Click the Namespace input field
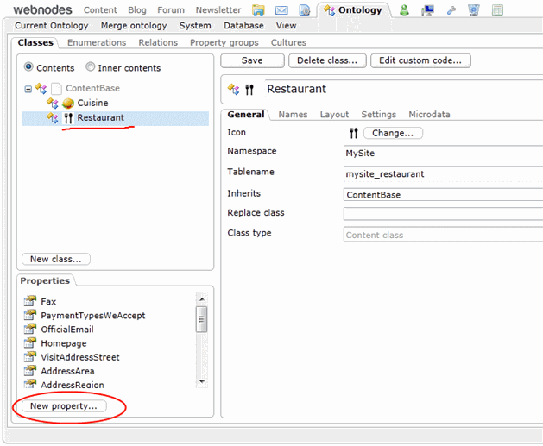543x446 pixels. pos(439,153)
